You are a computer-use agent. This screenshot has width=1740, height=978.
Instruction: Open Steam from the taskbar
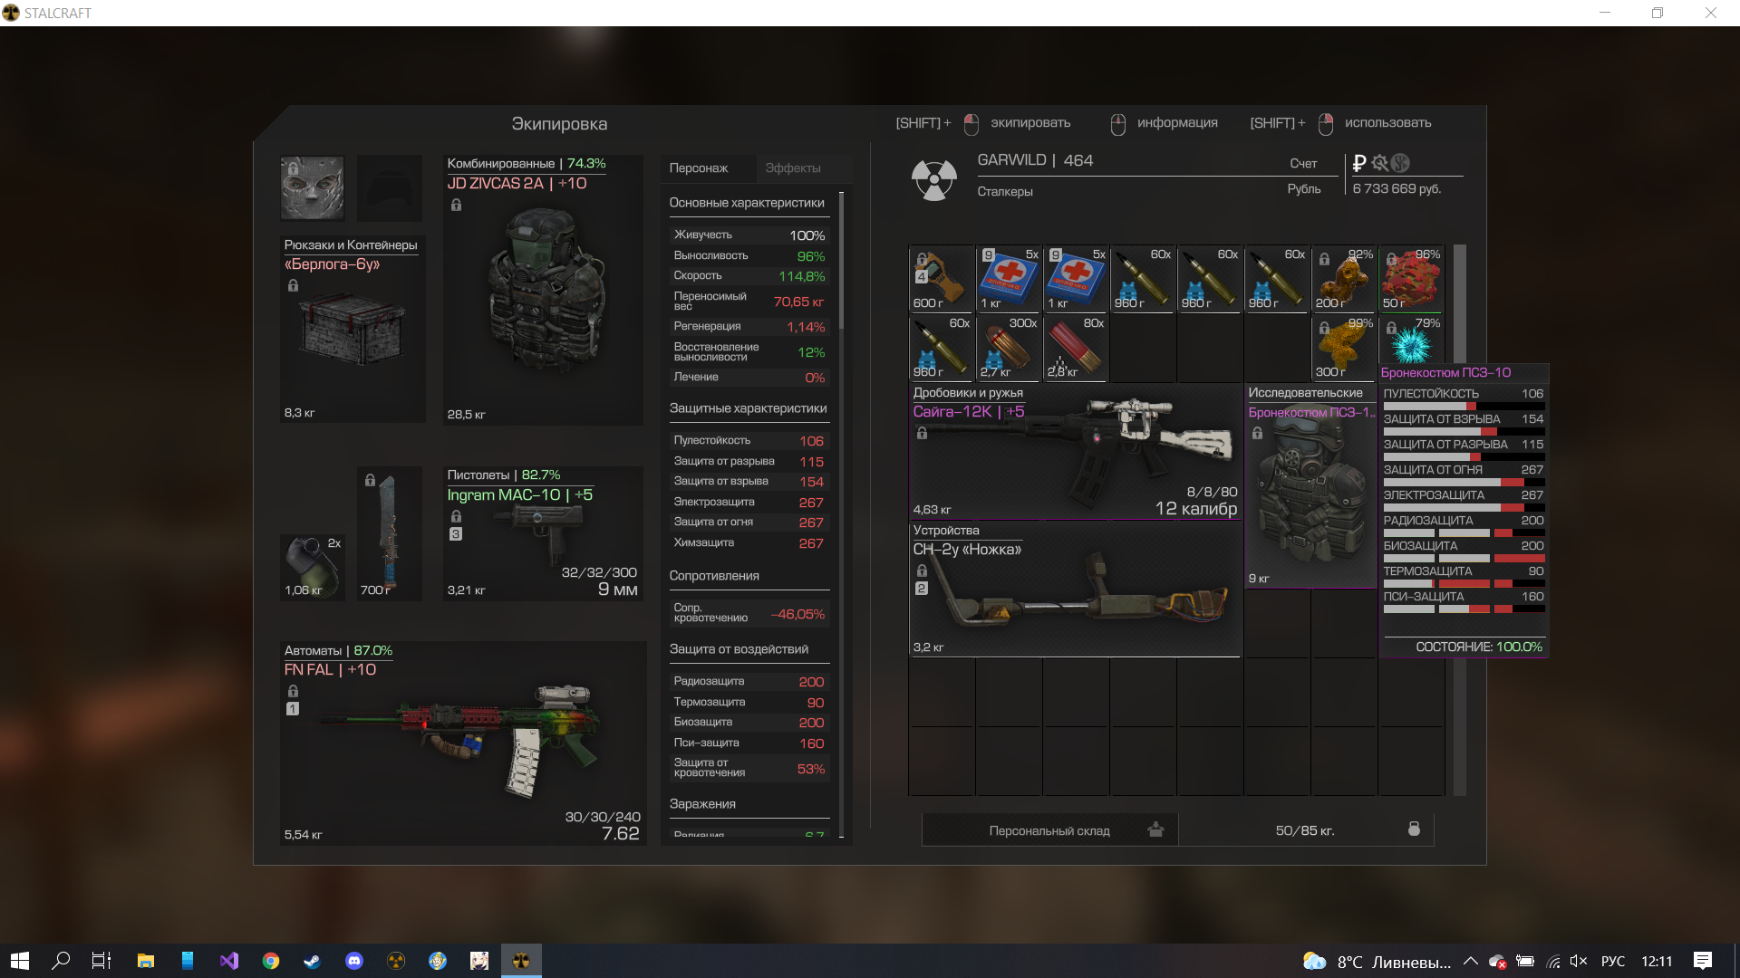[x=312, y=961]
